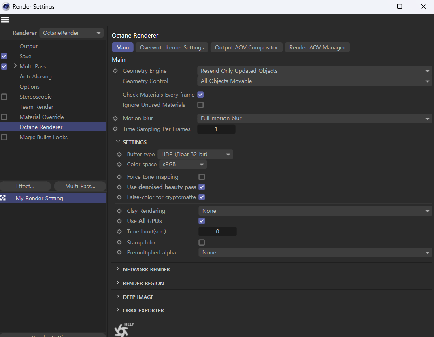Collapse the SETTINGS section
This screenshot has width=434, height=337.
pos(118,142)
